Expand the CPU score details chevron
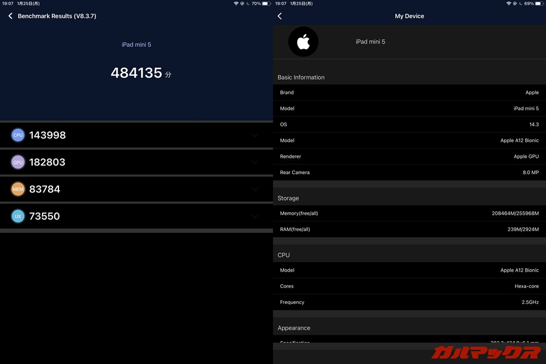Screen dimensions: 546x364 point(254,135)
